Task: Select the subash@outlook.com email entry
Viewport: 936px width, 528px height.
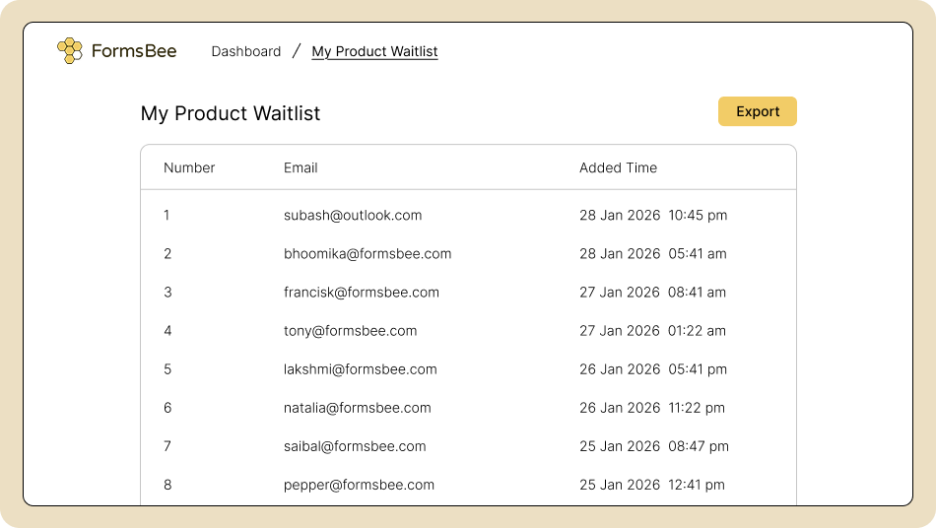Action: 353,215
